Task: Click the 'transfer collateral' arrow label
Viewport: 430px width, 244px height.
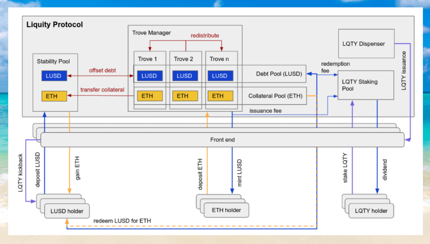Action: point(102,90)
